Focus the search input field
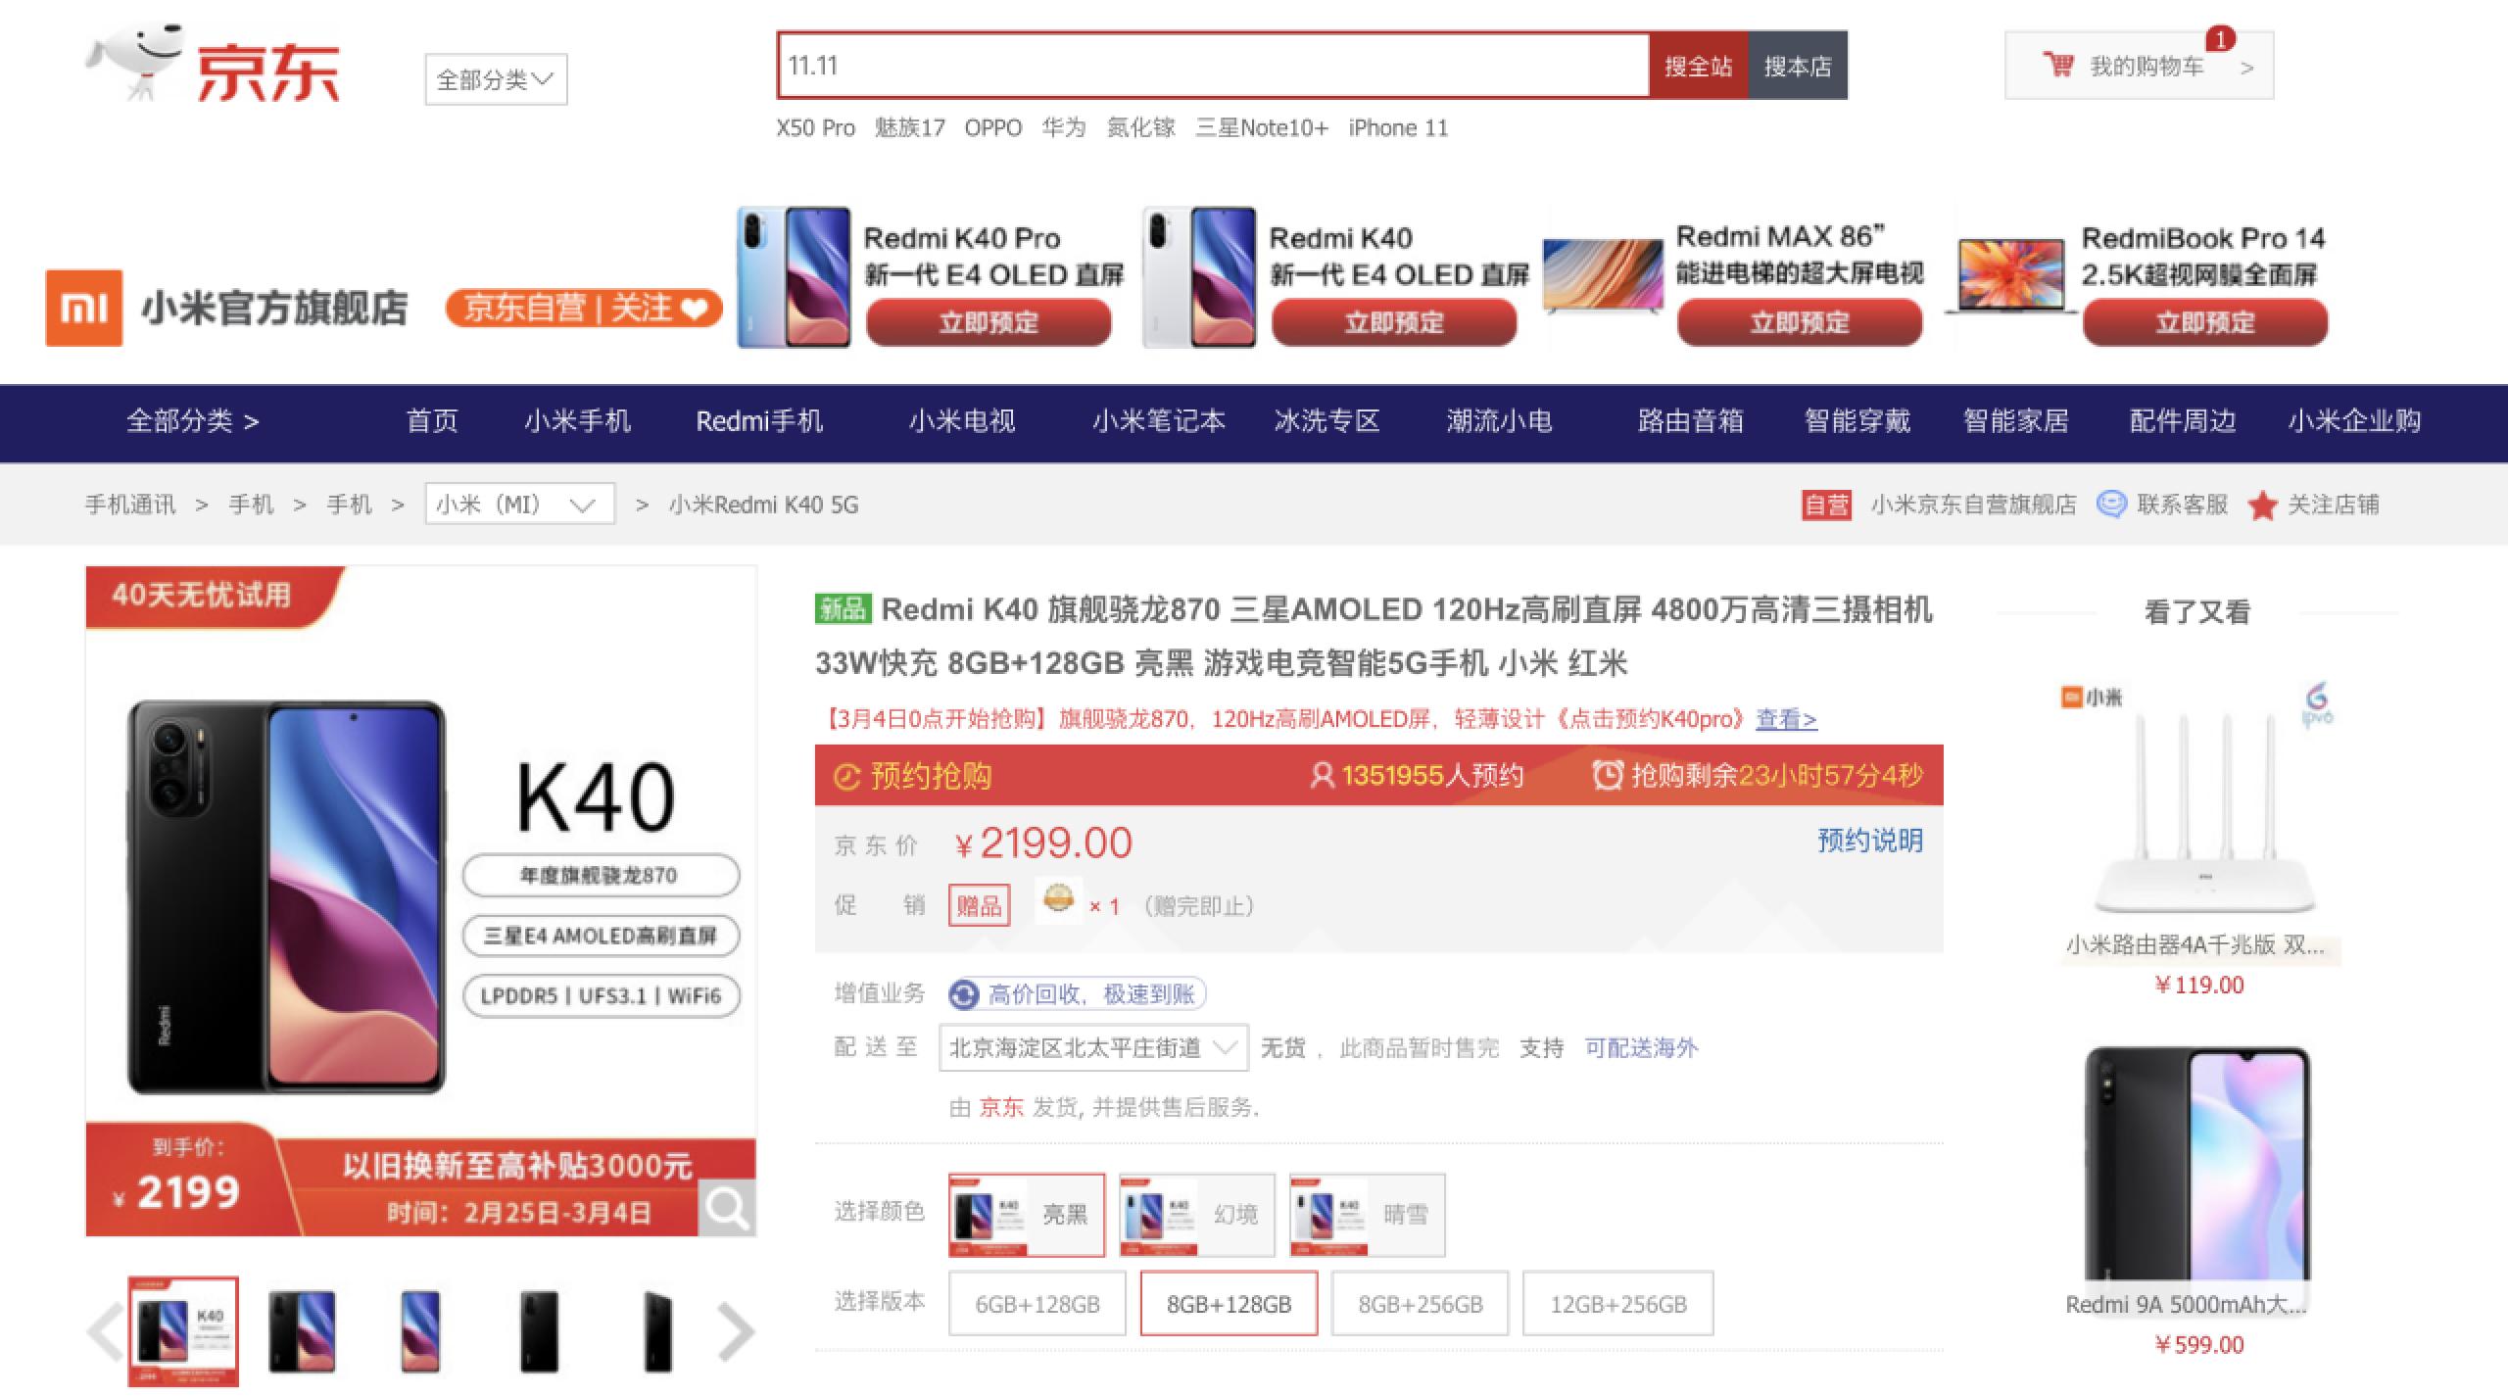2508x1397 pixels. coord(1214,66)
